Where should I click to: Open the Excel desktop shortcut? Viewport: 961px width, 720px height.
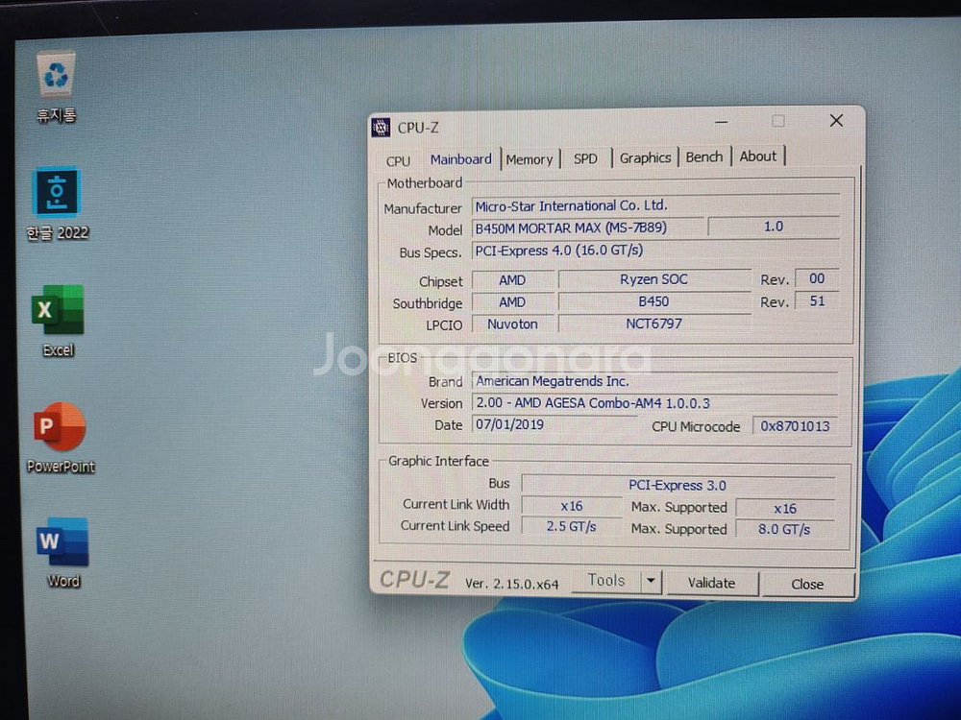(58, 322)
